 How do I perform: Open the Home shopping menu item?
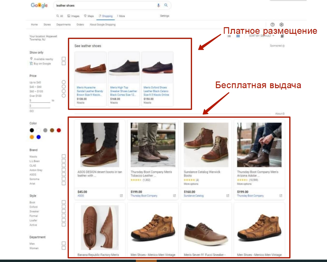point(34,24)
